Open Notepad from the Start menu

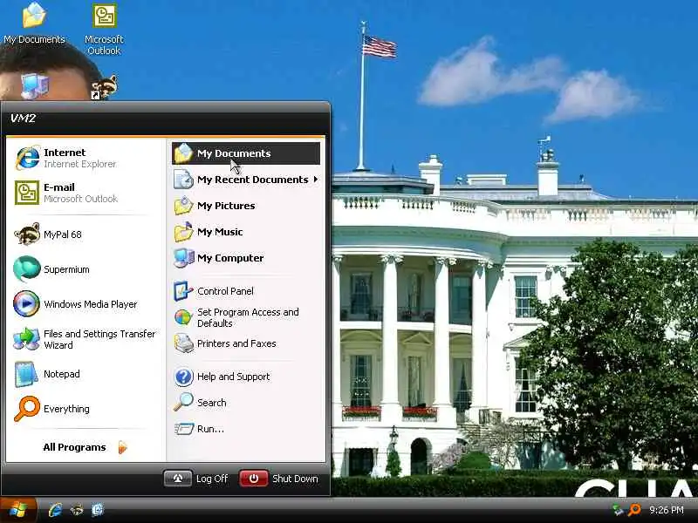click(x=85, y=374)
